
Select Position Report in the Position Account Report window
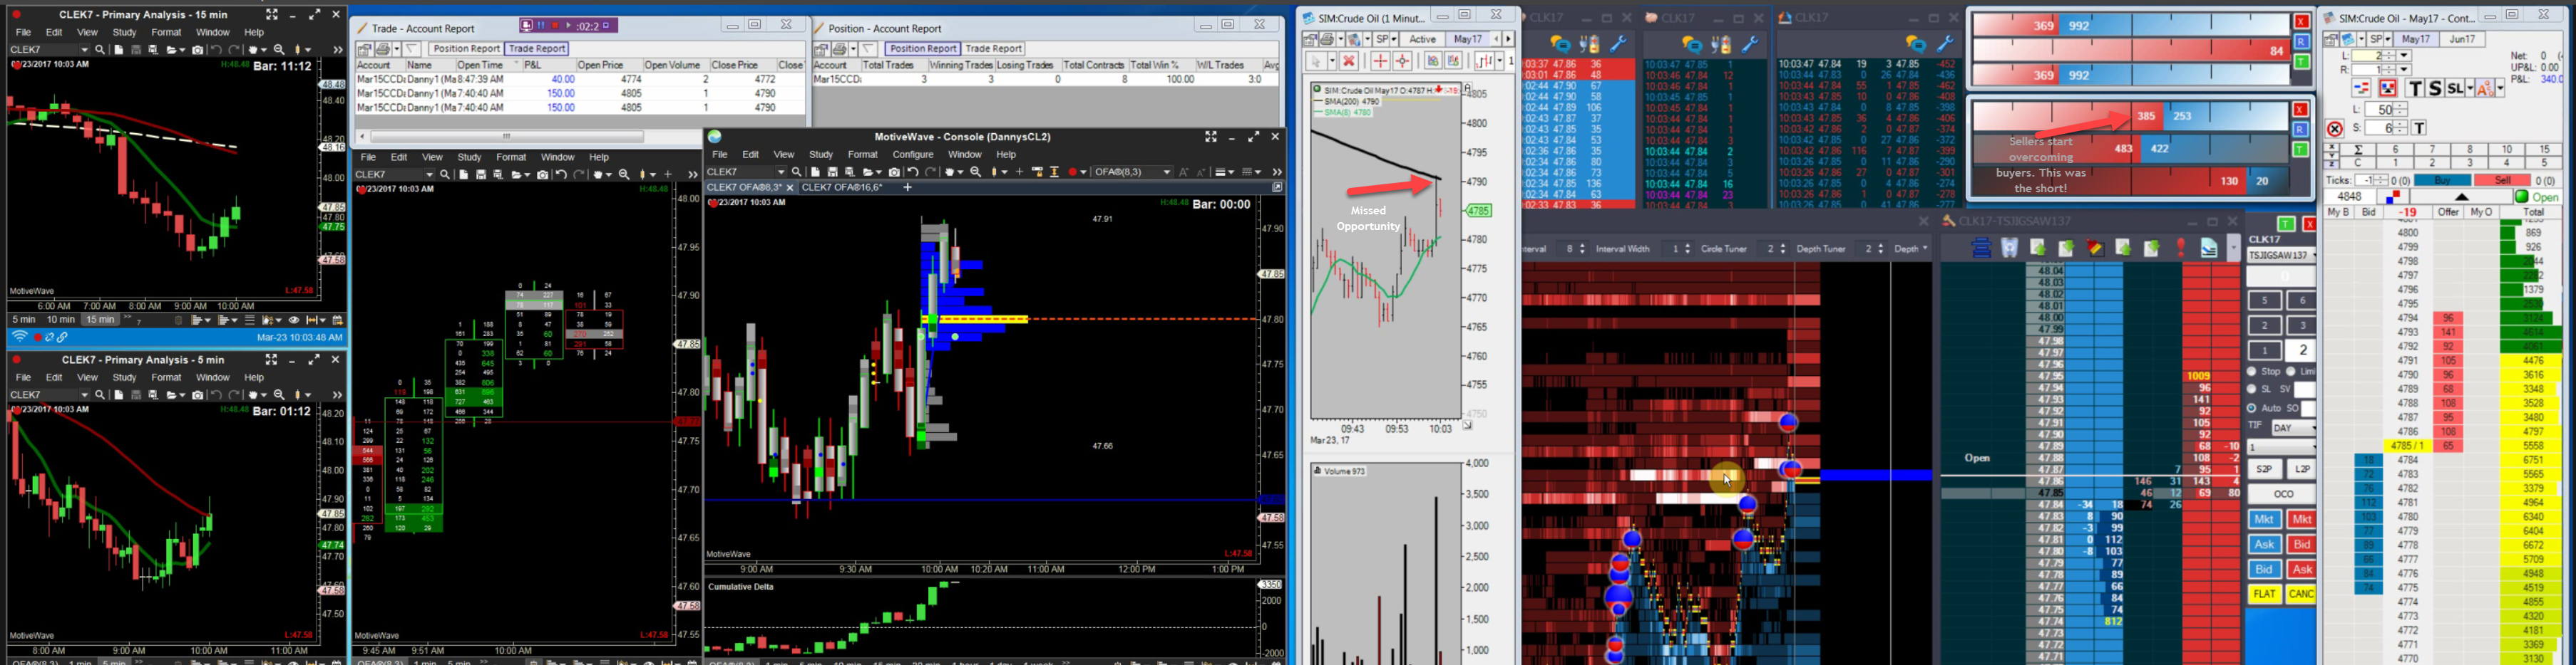[x=922, y=48]
